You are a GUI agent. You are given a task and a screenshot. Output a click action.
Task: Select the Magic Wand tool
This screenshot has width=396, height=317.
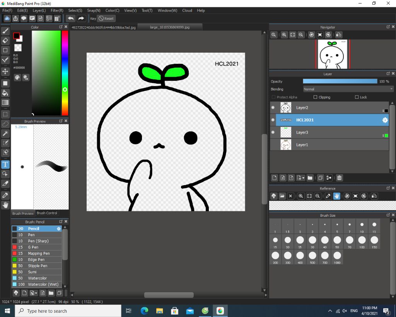click(5, 133)
